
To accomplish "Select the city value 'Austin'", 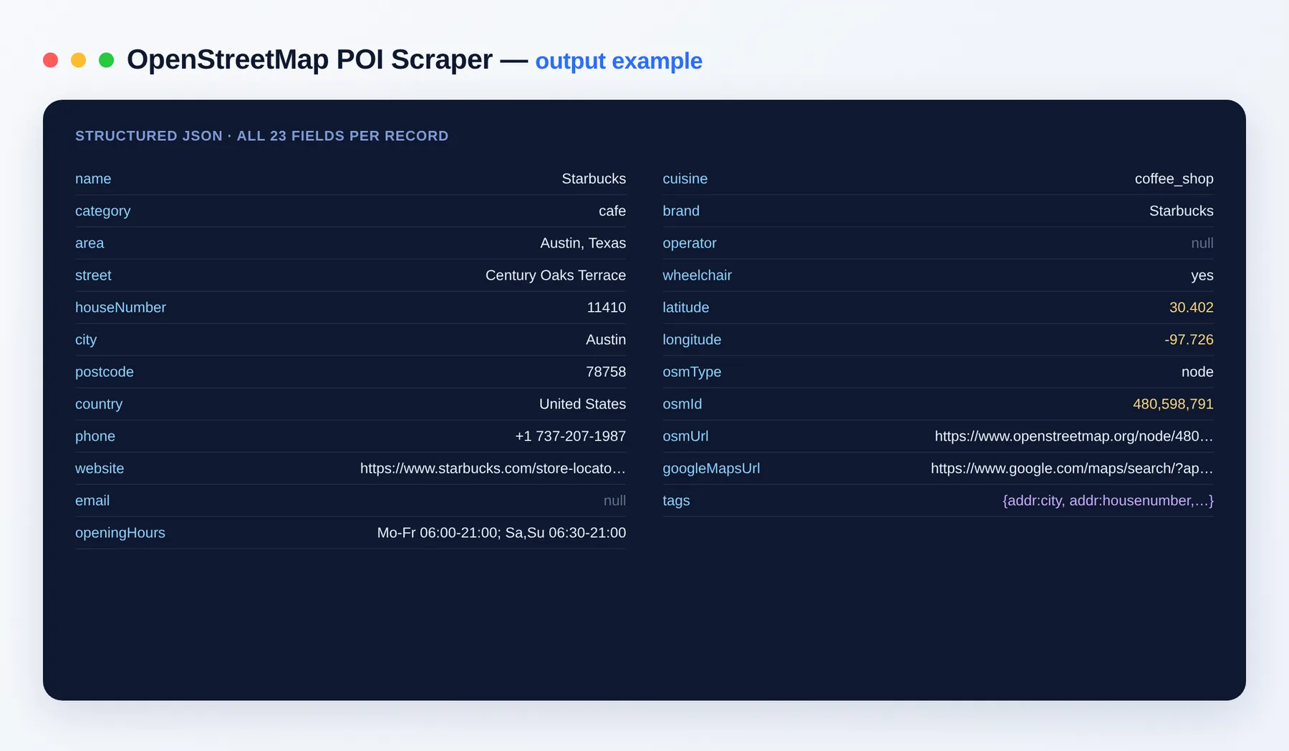I will (606, 340).
